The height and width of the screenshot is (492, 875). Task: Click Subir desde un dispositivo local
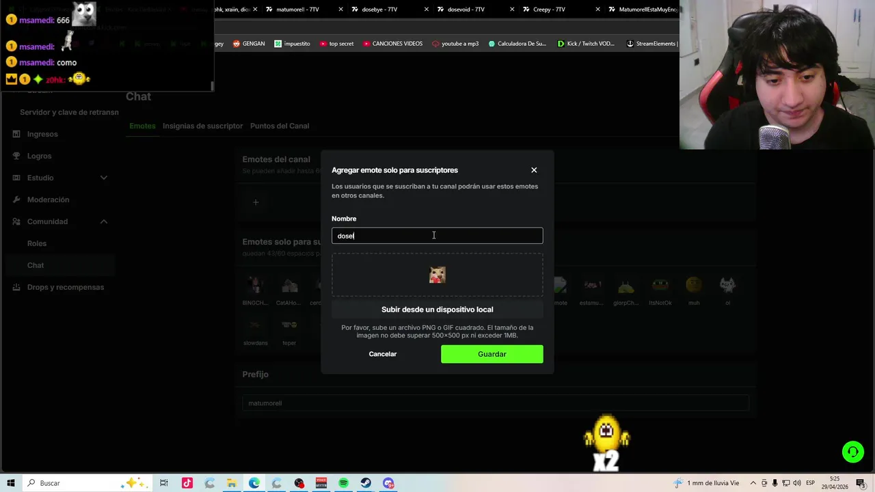437,310
